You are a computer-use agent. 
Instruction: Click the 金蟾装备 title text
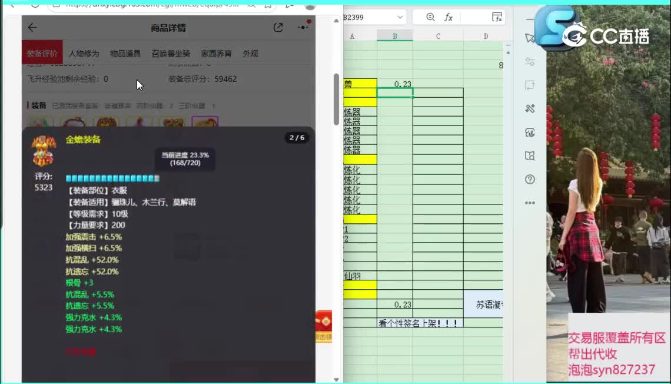coord(83,140)
